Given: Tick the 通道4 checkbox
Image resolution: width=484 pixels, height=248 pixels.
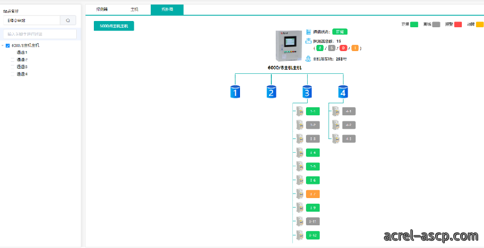Looking at the screenshot, I should pos(13,74).
